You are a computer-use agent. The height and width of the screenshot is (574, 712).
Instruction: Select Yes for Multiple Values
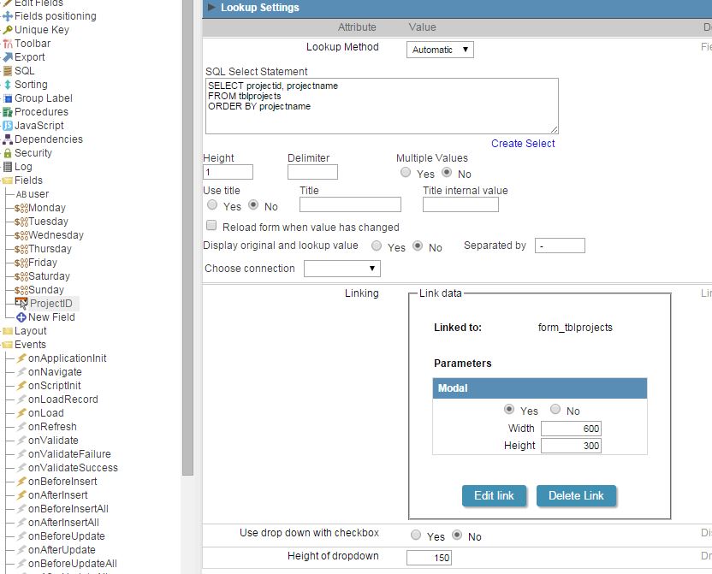point(406,173)
